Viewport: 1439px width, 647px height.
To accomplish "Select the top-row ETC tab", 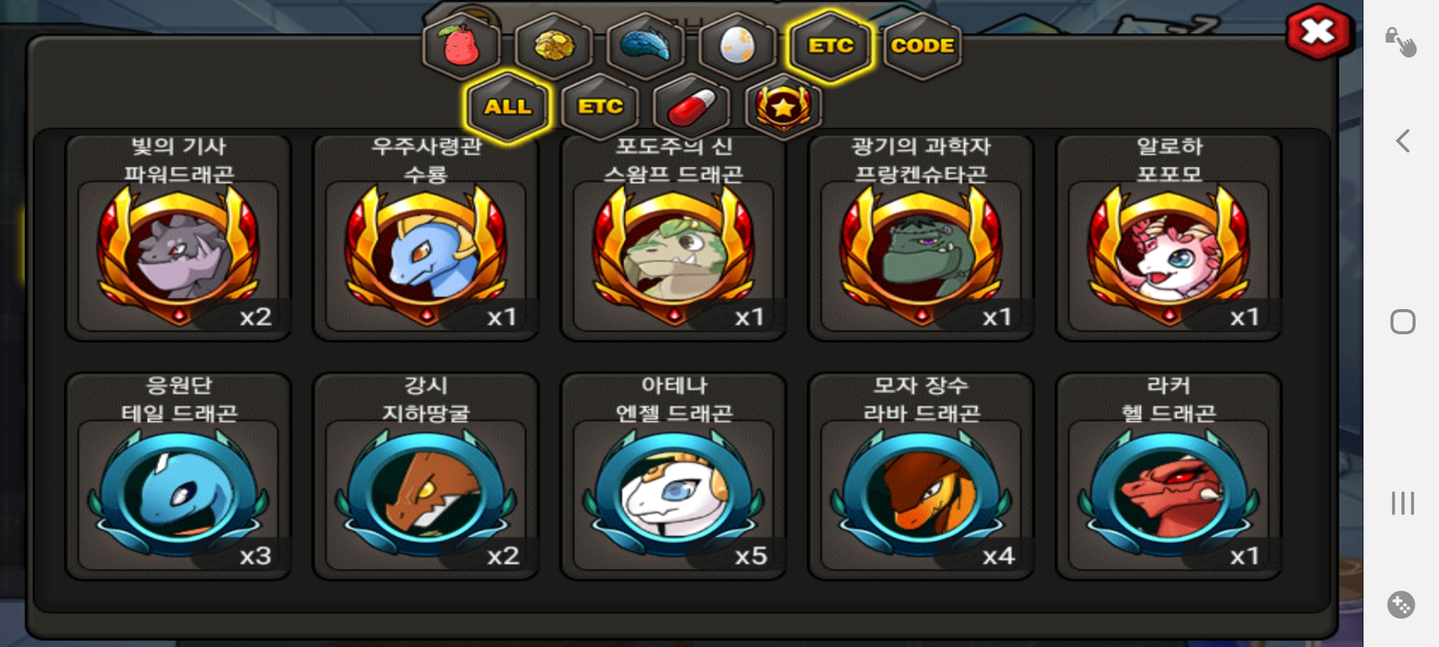I will tap(830, 46).
